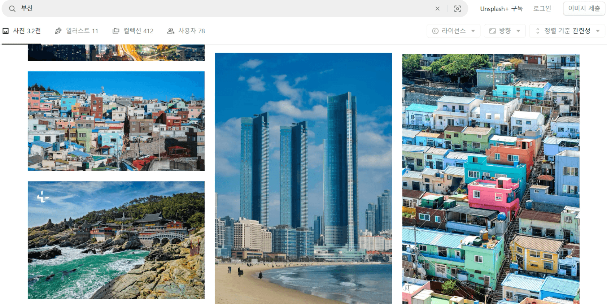Open Unsplash+ 구독 link
This screenshot has width=607, height=304.
pyautogui.click(x=501, y=9)
